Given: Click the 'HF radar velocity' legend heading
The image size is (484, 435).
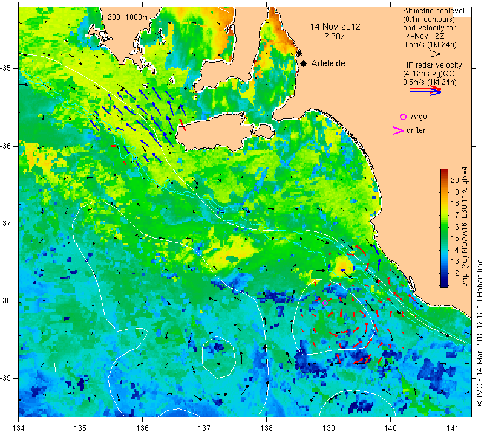Looking at the screenshot, I should (432, 65).
